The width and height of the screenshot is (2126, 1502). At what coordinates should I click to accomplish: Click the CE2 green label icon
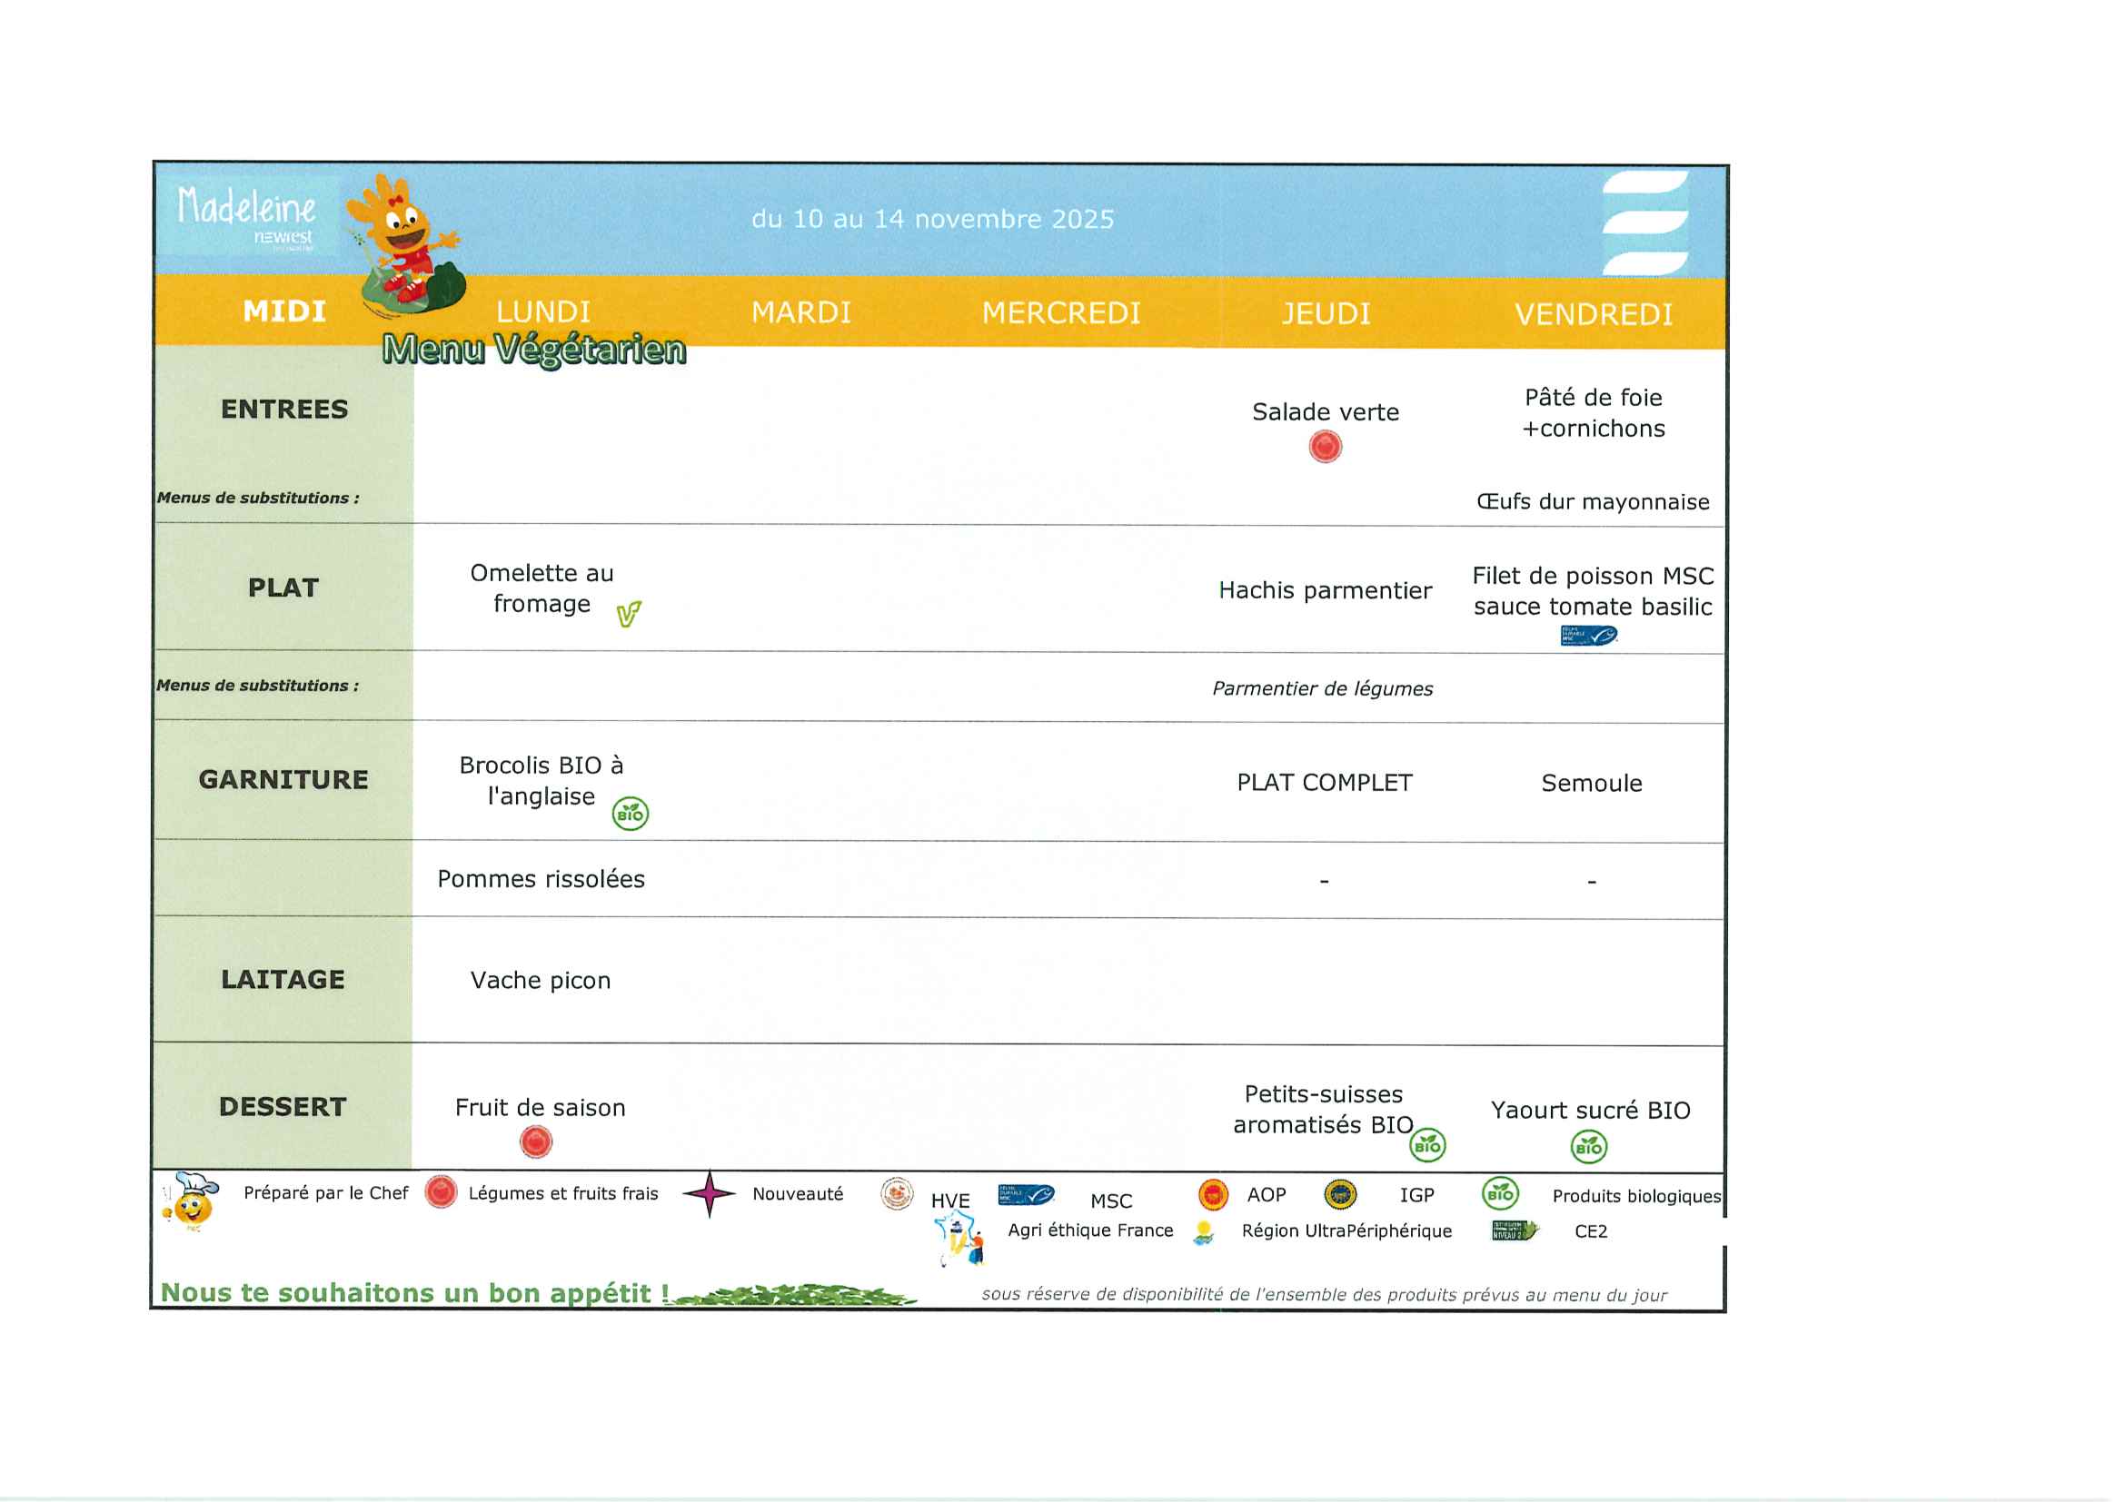(x=1514, y=1230)
